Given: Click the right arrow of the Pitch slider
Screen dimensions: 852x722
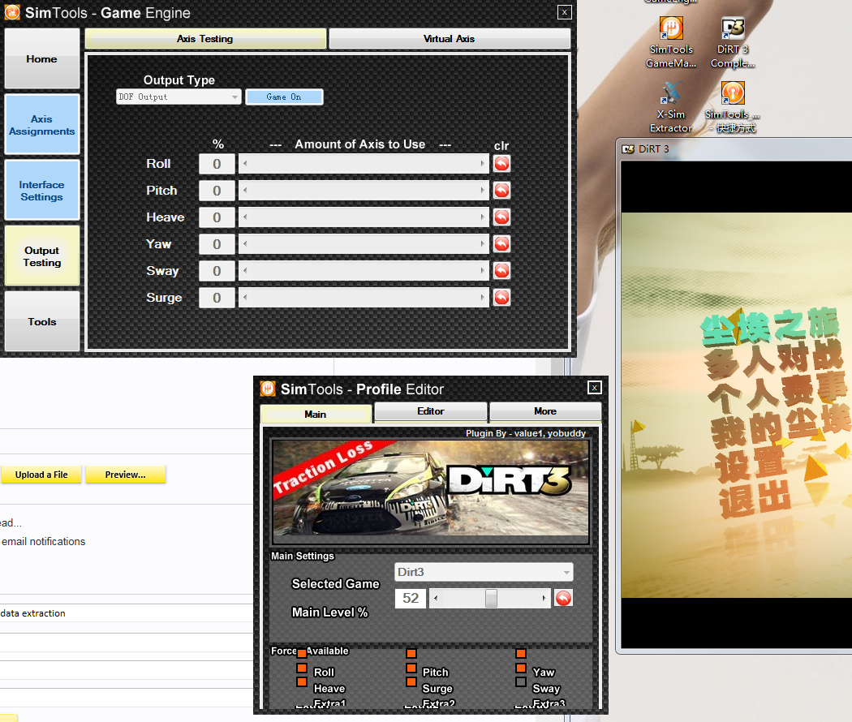Looking at the screenshot, I should tap(482, 190).
